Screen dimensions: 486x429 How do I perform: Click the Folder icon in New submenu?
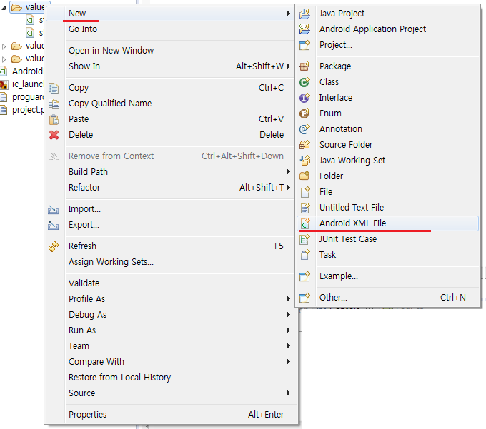pyautogui.click(x=304, y=176)
